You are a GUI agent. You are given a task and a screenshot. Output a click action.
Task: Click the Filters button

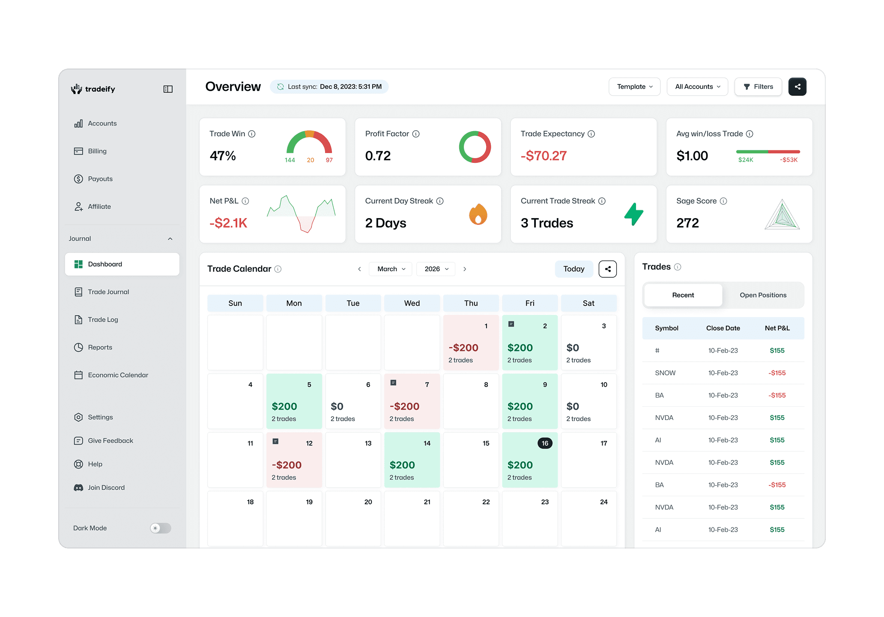click(x=758, y=87)
